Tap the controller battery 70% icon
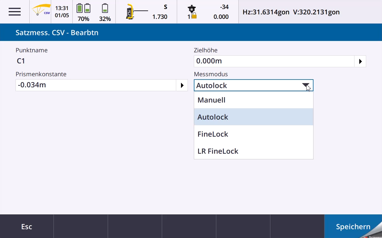The width and height of the screenshot is (382, 238). pos(83,12)
